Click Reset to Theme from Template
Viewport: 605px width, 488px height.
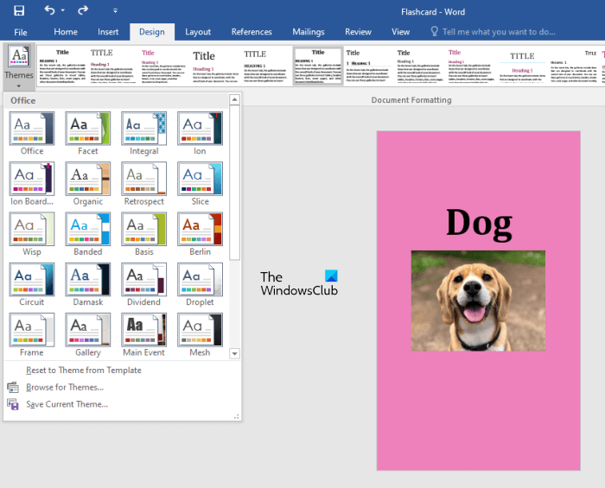tap(83, 371)
